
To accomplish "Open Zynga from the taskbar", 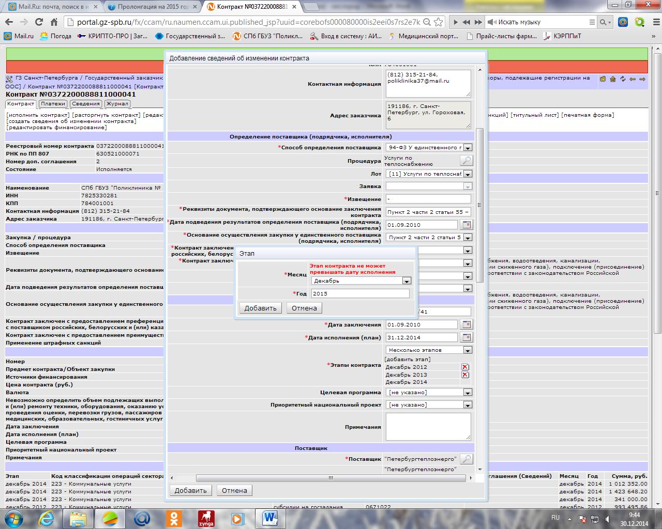I will tap(206, 519).
